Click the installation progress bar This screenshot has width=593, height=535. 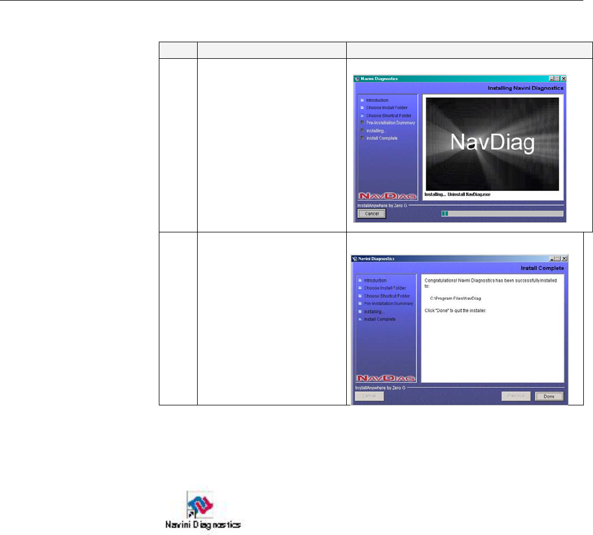coord(502,214)
